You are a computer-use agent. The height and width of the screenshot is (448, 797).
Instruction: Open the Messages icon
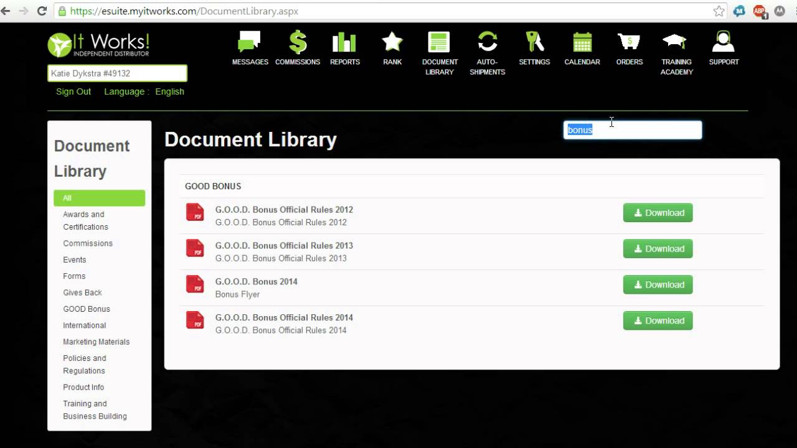click(x=250, y=42)
